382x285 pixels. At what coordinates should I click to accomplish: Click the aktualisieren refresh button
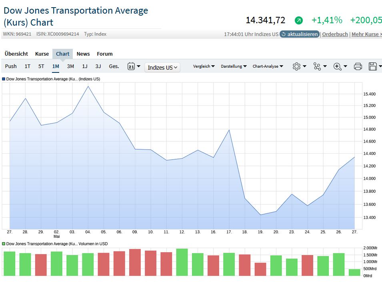pyautogui.click(x=300, y=34)
